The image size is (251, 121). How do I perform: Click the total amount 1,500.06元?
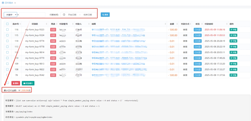tap(25, 90)
